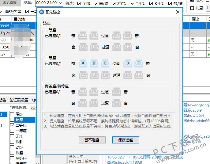Check 软座 in seat type list
The width and height of the screenshot is (210, 164).
click(x=12, y=153)
